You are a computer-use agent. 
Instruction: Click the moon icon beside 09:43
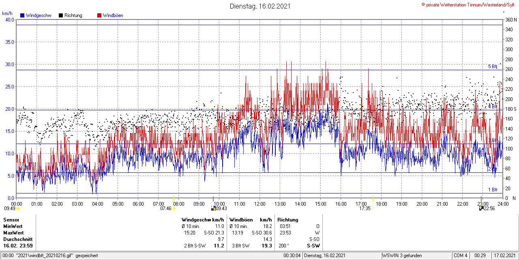pos(213,208)
